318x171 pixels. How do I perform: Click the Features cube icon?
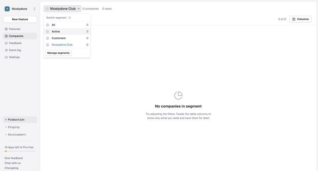6,29
